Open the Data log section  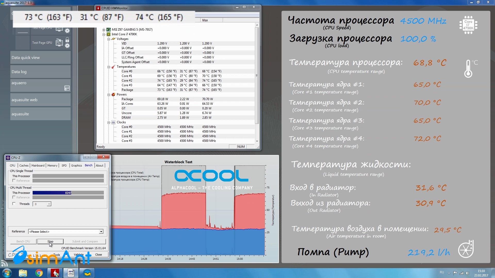40,72
